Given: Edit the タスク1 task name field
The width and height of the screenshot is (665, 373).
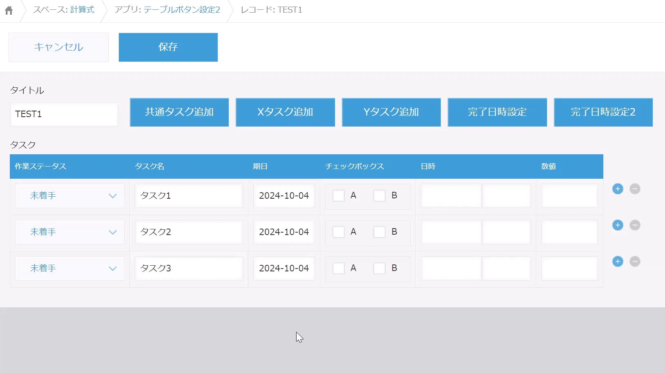Looking at the screenshot, I should 189,196.
